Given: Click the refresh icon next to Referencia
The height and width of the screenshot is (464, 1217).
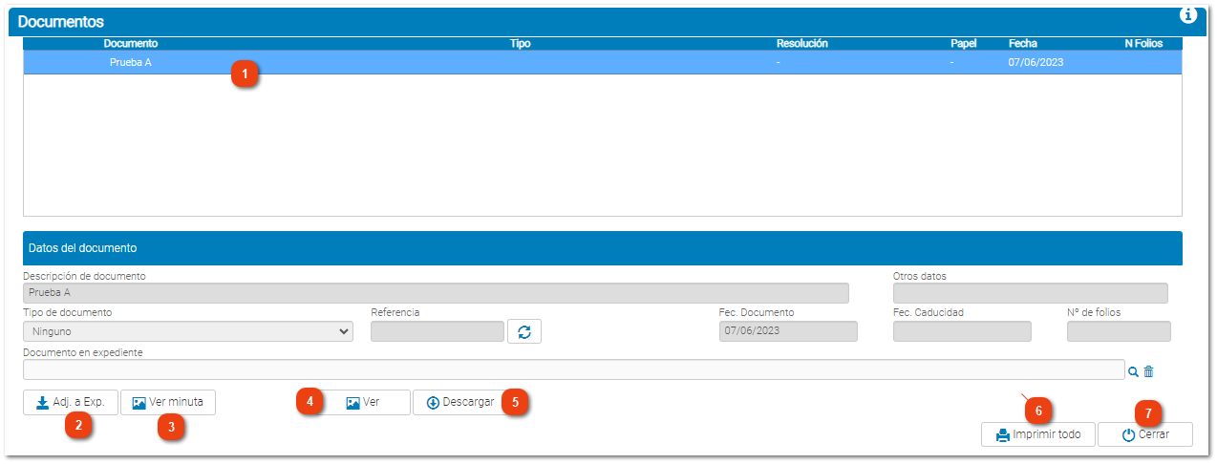Looking at the screenshot, I should (x=524, y=331).
